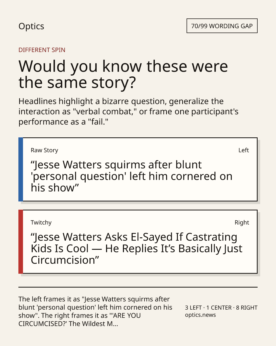Image resolution: width=276 pixels, height=346 pixels.
Task: Open the Raw Story headline card
Action: (138, 169)
